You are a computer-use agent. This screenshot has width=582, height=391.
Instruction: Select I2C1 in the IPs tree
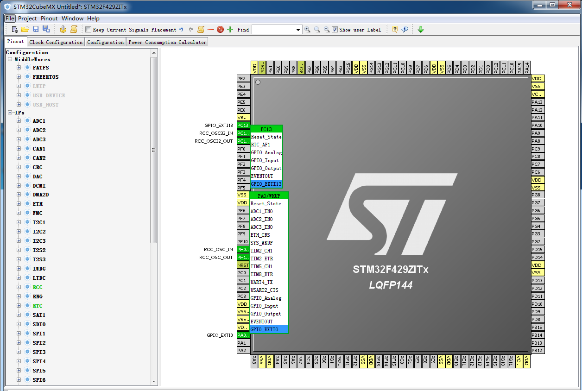(39, 222)
